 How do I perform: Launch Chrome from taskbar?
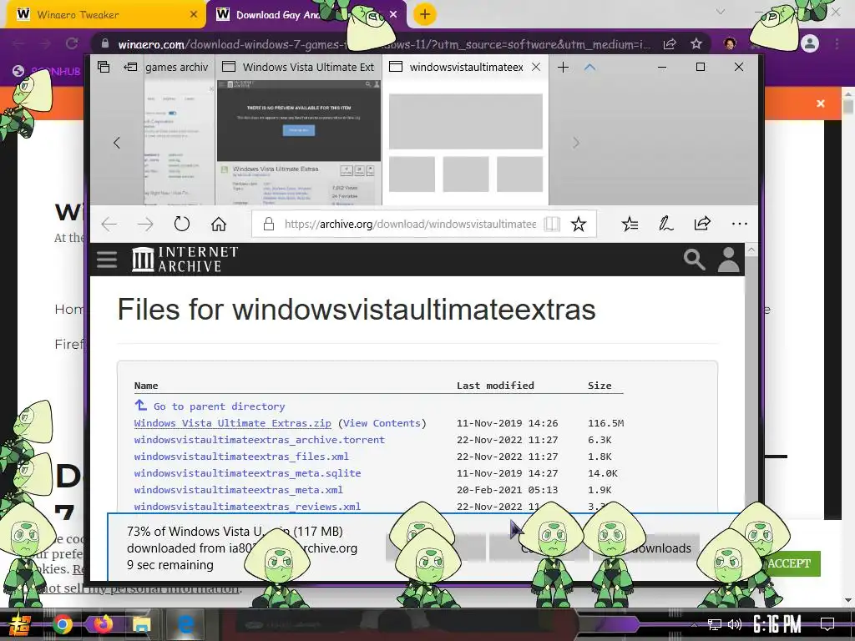(x=62, y=624)
